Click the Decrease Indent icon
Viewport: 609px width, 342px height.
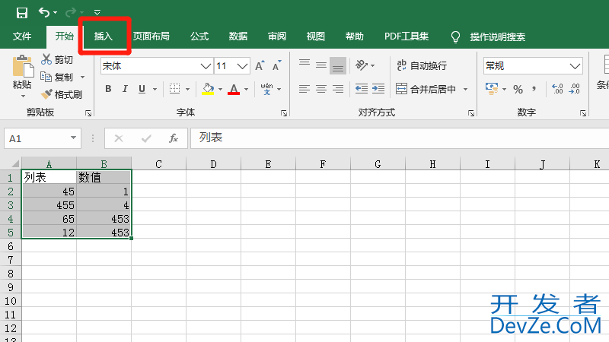(x=362, y=89)
